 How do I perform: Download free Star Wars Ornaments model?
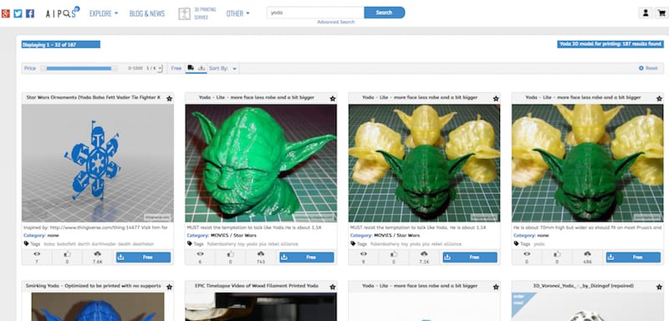pyautogui.click(x=143, y=257)
